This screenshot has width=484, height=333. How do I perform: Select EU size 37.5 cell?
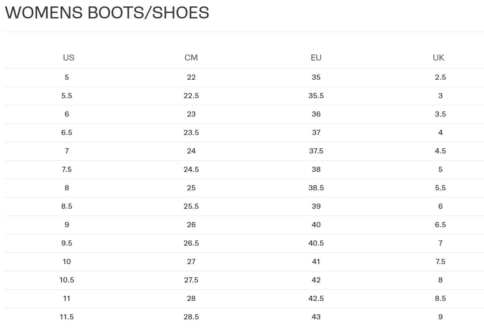coord(316,151)
